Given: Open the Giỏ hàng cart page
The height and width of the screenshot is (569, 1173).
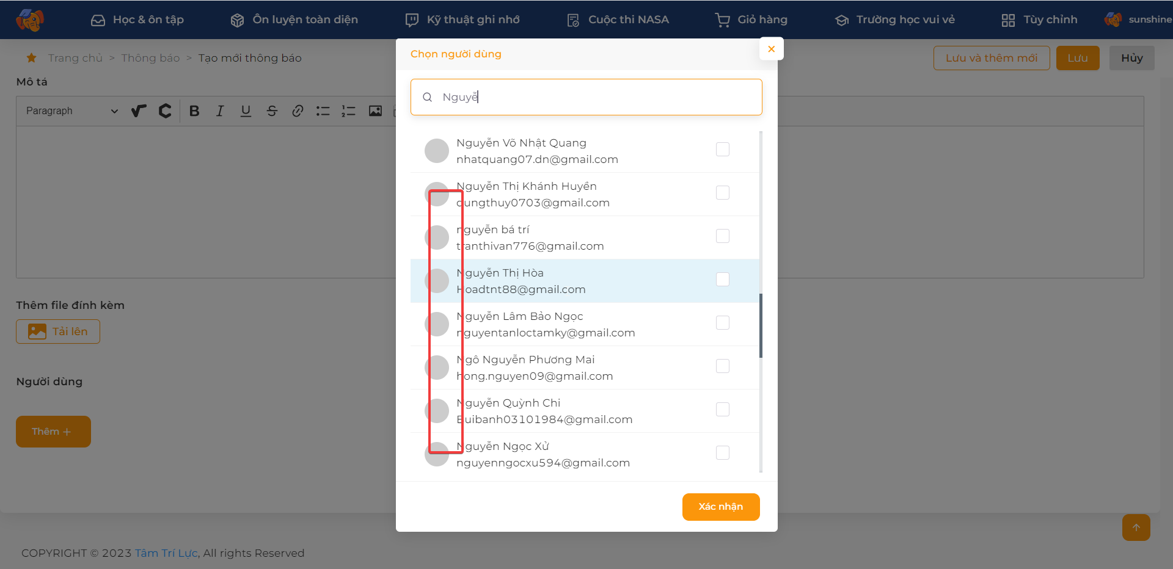Looking at the screenshot, I should pos(751,20).
